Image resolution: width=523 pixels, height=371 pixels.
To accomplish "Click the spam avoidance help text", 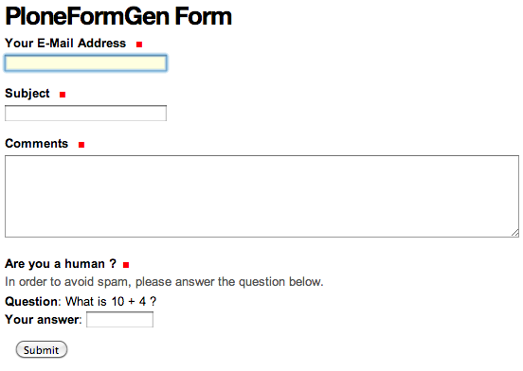I will [x=164, y=282].
